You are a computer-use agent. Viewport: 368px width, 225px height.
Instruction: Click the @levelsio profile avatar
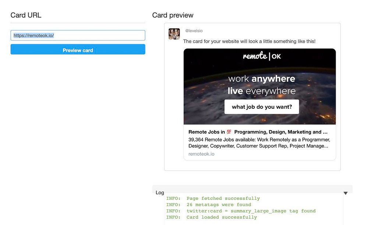[174, 34]
